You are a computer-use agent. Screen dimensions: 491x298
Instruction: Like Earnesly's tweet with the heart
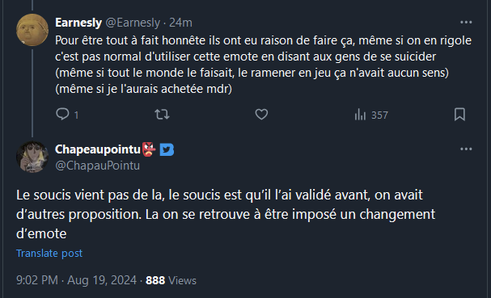[x=261, y=115]
